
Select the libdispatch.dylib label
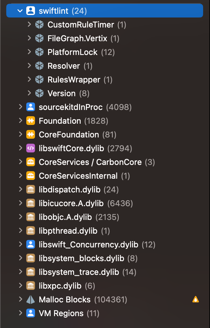click(70, 190)
